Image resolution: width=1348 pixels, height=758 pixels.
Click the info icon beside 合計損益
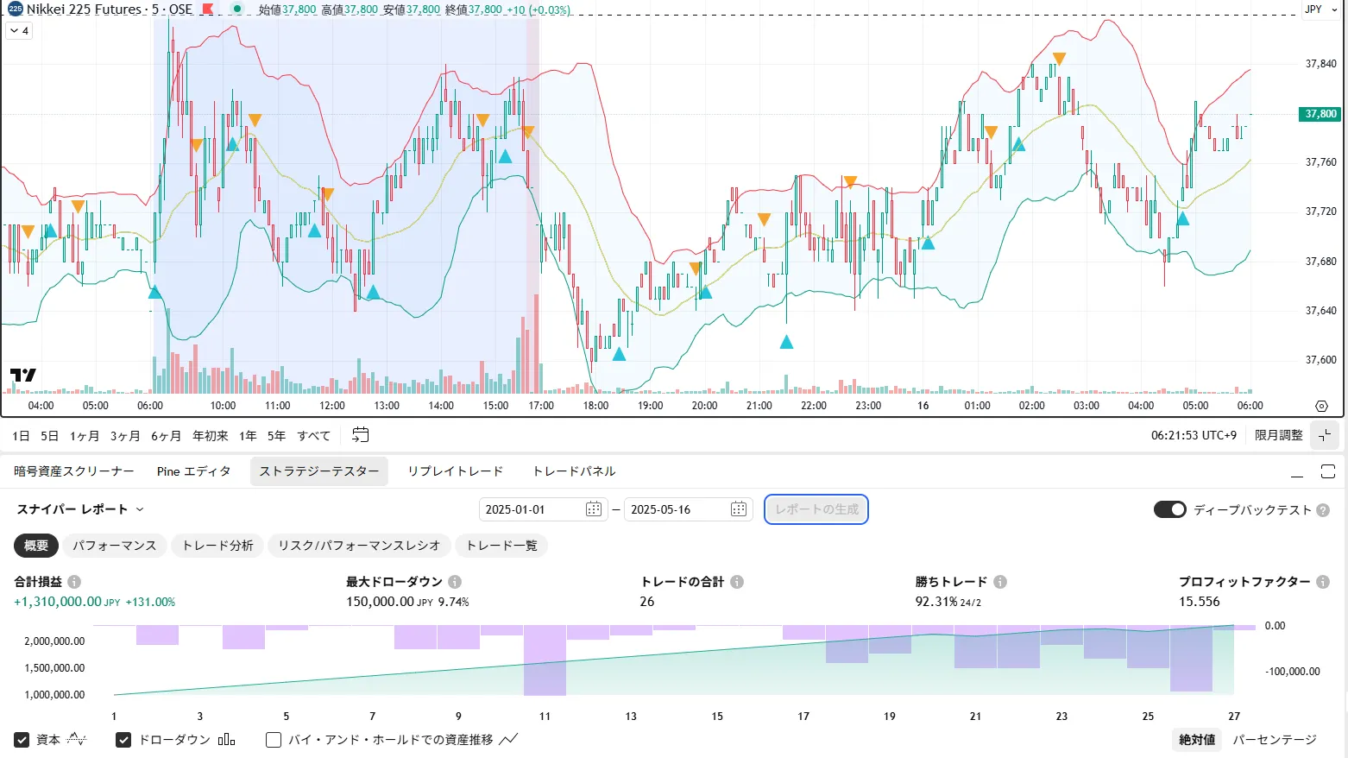point(74,582)
